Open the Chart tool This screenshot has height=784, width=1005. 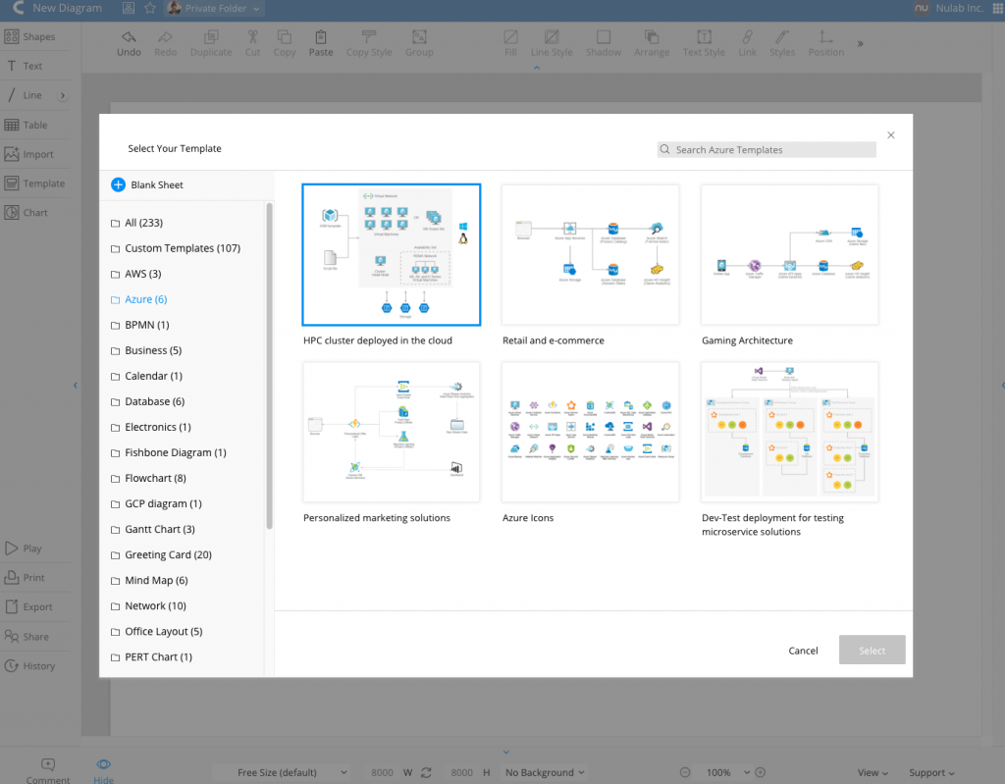click(36, 212)
